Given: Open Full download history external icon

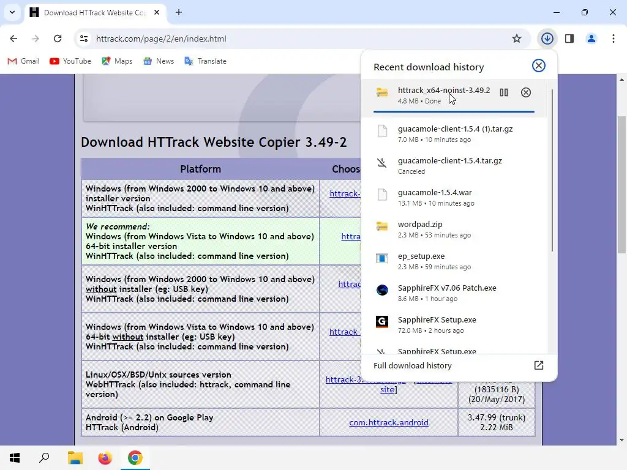Looking at the screenshot, I should 539,365.
